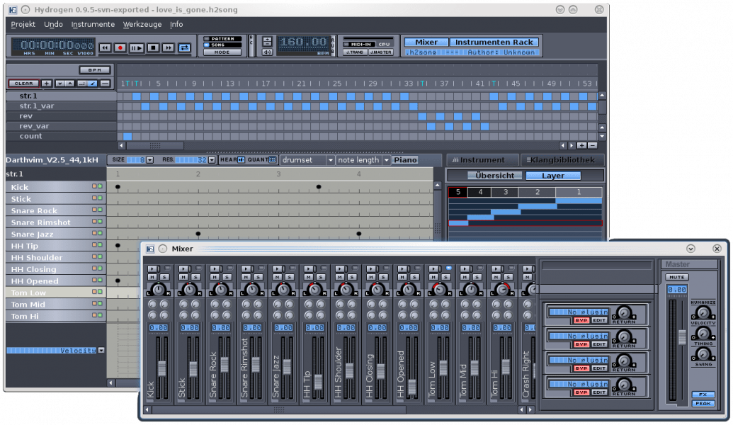733x425 pixels.
Task: Open the Werkzeuge menu
Action: pyautogui.click(x=142, y=24)
